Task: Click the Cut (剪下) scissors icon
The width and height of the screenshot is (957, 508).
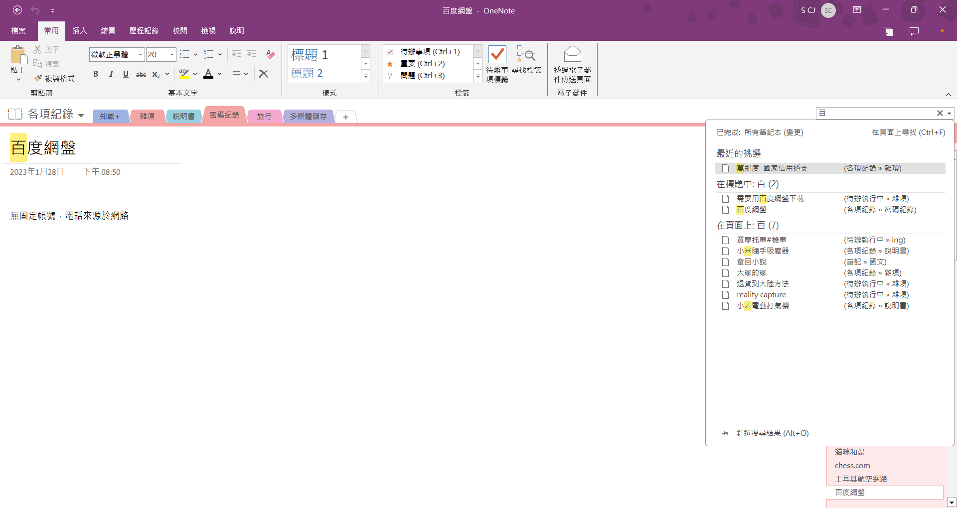Action: [x=38, y=49]
